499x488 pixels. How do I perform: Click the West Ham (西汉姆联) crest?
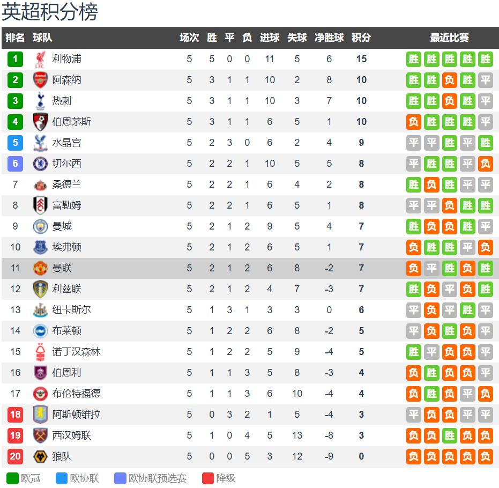(40, 435)
